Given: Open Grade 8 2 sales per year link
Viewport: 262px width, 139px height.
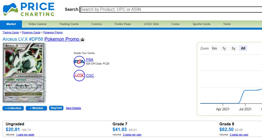Looking at the screenshot, I should (239, 135).
